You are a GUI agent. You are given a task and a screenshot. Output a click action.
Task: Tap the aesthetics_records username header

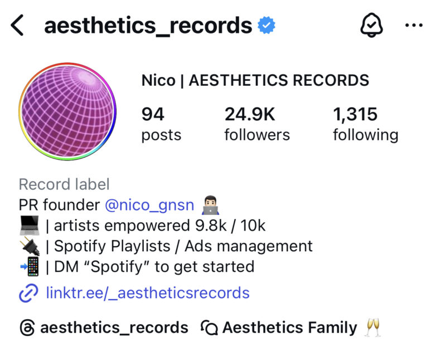(x=148, y=26)
